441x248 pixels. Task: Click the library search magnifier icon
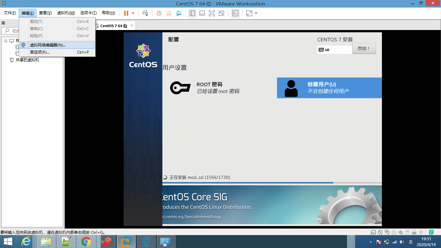7,31
